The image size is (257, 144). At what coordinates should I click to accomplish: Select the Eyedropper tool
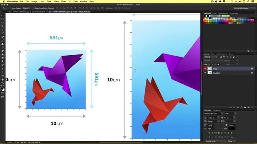[x=2, y=33]
